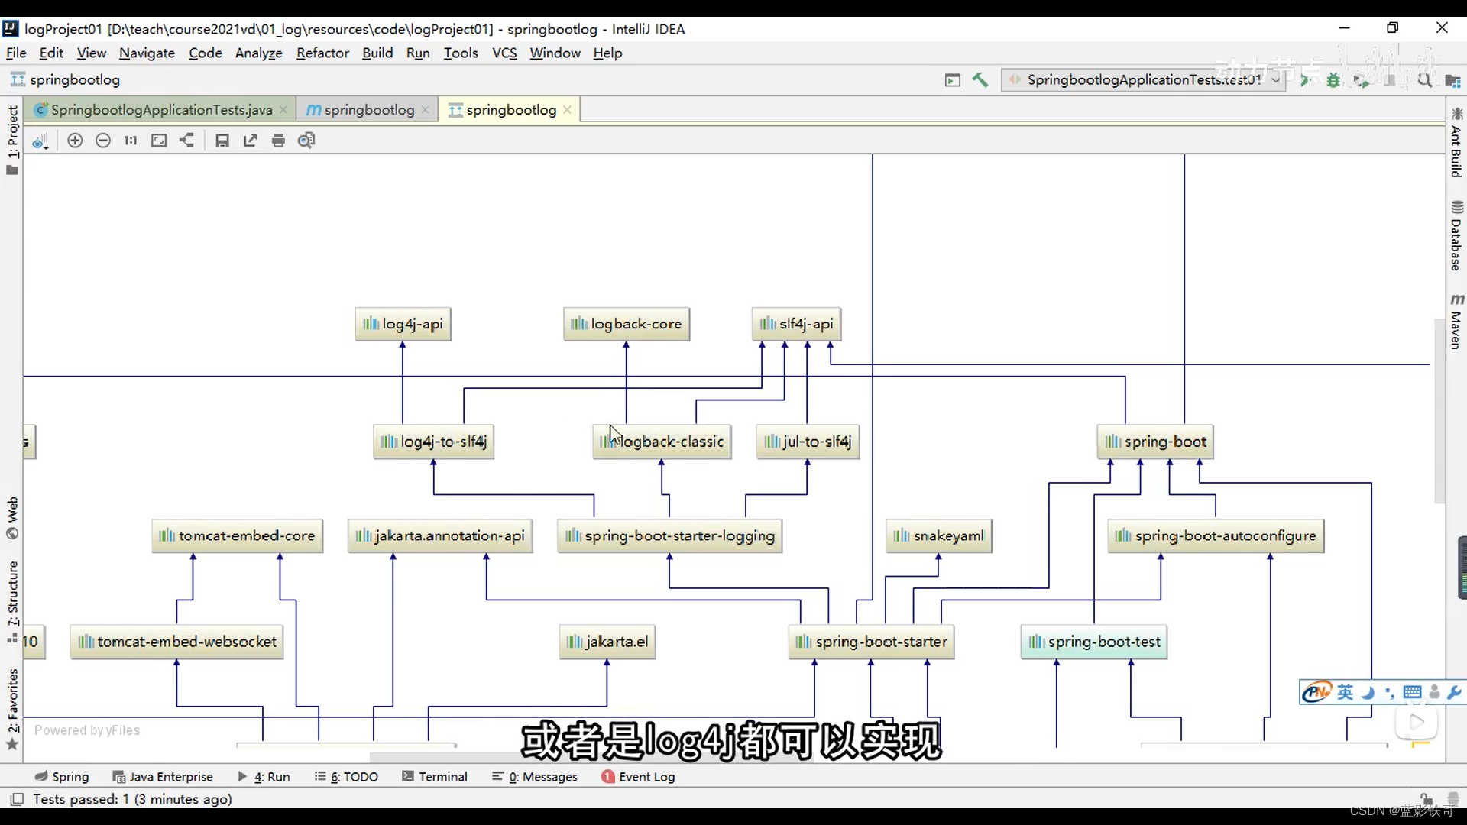
Task: Zoom in on the dependency diagram
Action: point(75,141)
